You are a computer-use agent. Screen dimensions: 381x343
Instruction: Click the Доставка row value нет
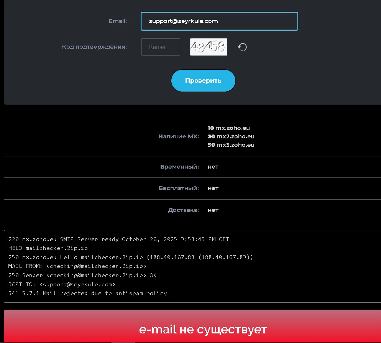213,210
